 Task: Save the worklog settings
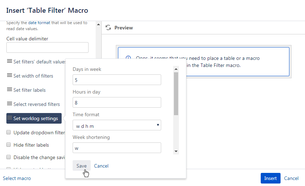coord(81,166)
